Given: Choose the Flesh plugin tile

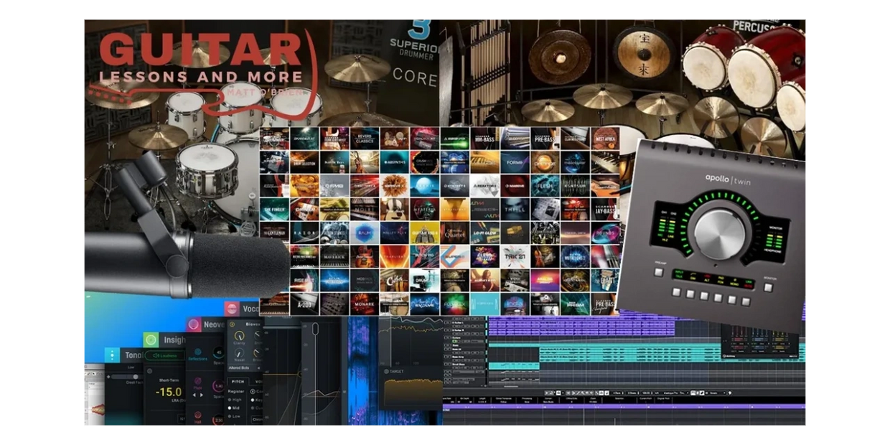Looking at the screenshot, I should pyautogui.click(x=545, y=185).
